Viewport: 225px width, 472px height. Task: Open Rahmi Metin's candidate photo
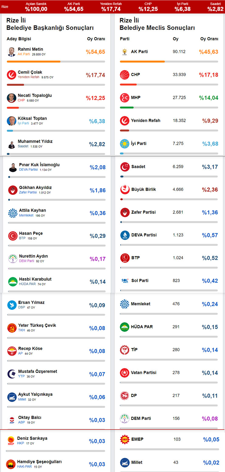[x=12, y=52]
